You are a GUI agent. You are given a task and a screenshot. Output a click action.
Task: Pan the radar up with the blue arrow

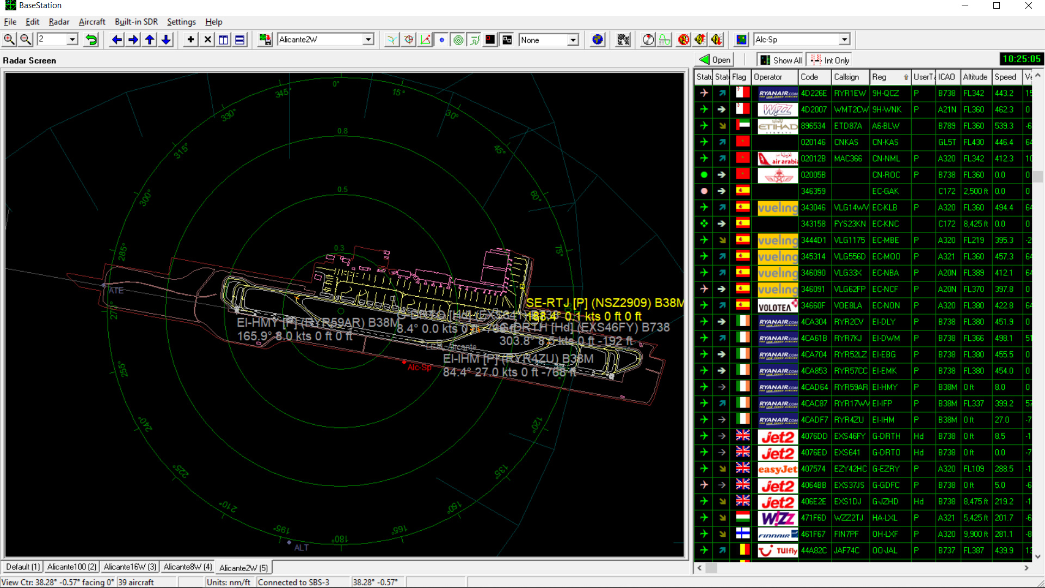[x=150, y=40]
